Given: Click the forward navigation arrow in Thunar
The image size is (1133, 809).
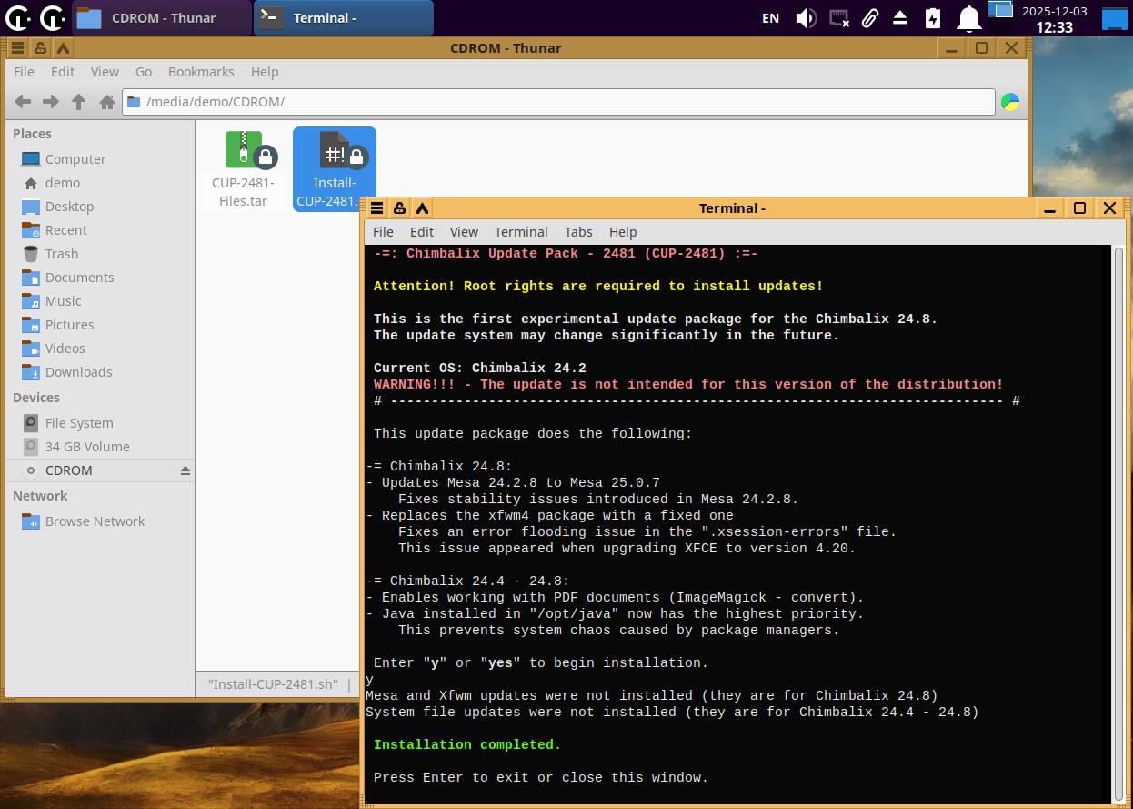Looking at the screenshot, I should point(51,102).
